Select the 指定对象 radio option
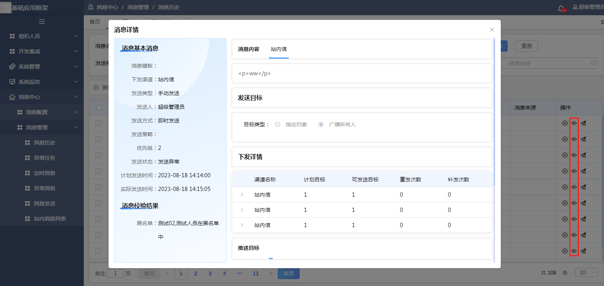The image size is (604, 286). pos(278,124)
